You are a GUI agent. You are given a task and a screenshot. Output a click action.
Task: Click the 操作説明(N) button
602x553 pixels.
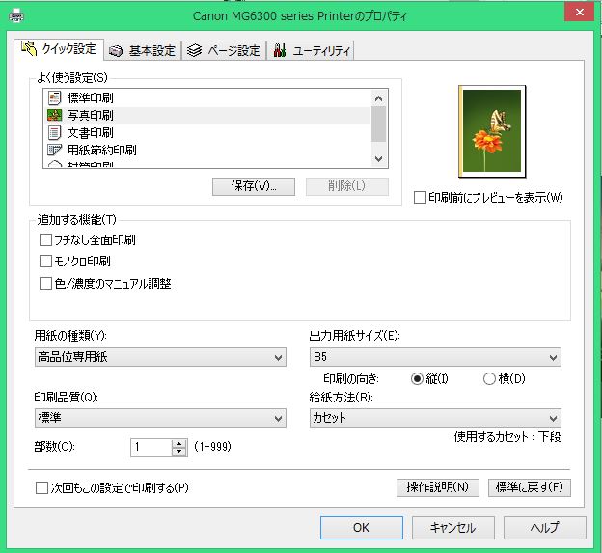(x=438, y=487)
